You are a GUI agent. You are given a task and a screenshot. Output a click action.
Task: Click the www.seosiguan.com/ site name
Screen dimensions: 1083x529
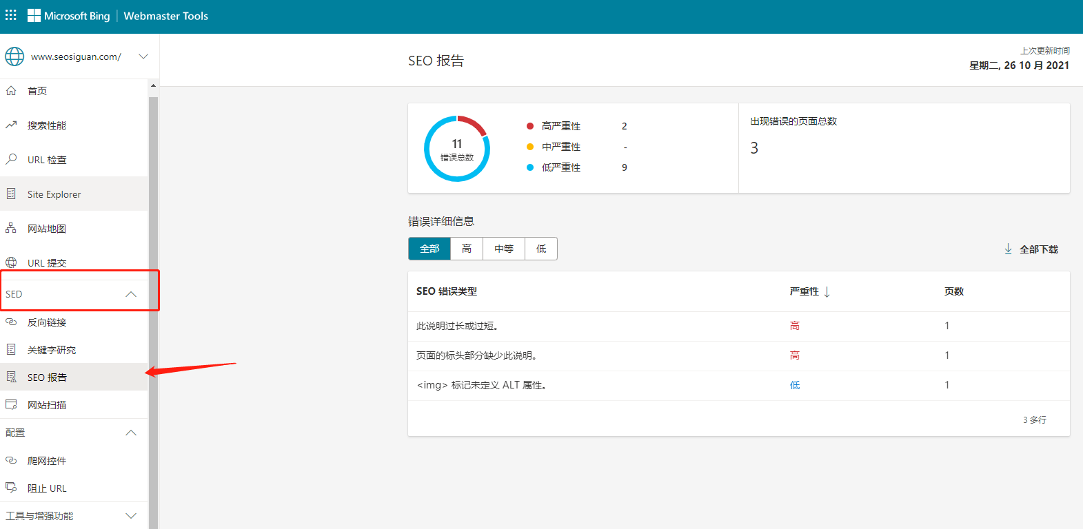coord(76,56)
